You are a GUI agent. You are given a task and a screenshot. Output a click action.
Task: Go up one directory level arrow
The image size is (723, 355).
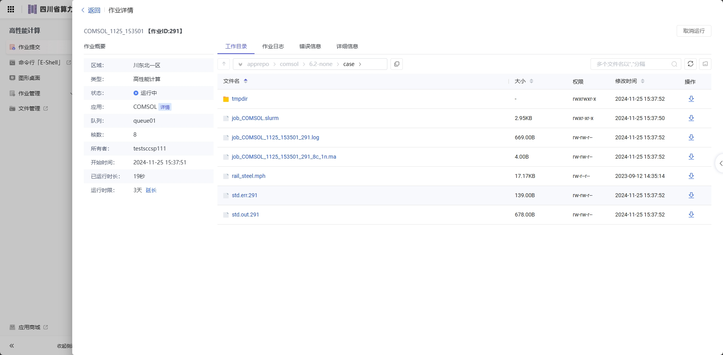click(224, 64)
